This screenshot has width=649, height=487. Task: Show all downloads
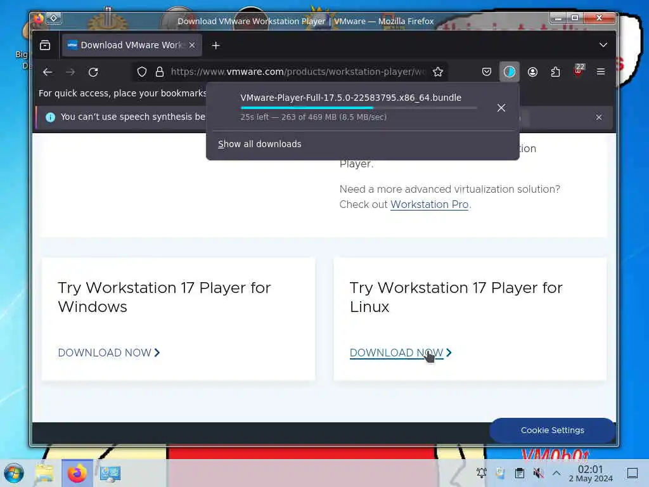259,144
